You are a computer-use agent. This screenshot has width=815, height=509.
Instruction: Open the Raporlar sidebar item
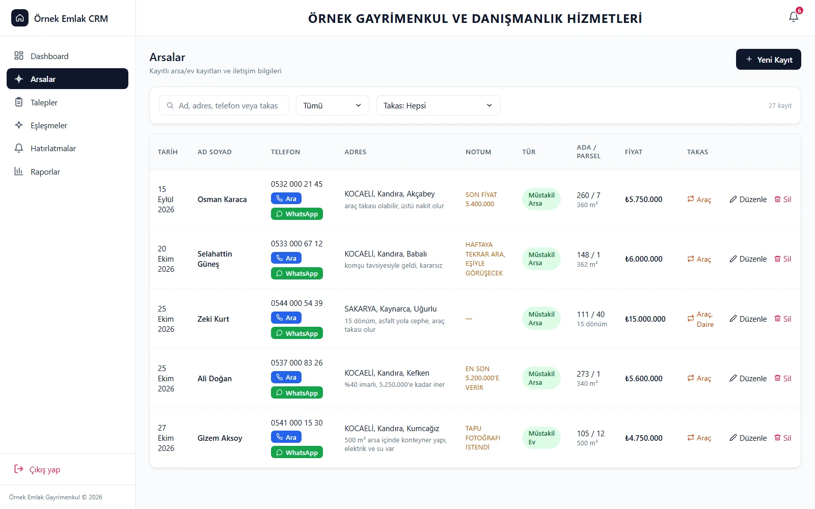(67, 172)
